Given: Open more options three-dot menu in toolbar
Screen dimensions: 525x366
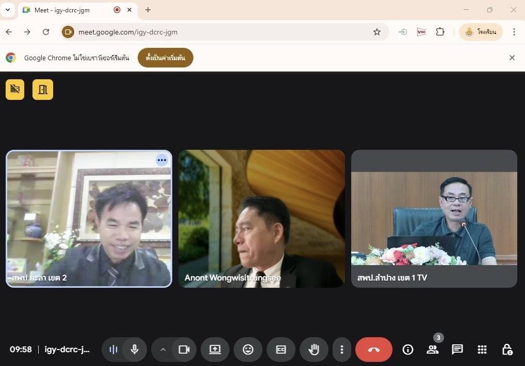Looking at the screenshot, I should tap(341, 350).
